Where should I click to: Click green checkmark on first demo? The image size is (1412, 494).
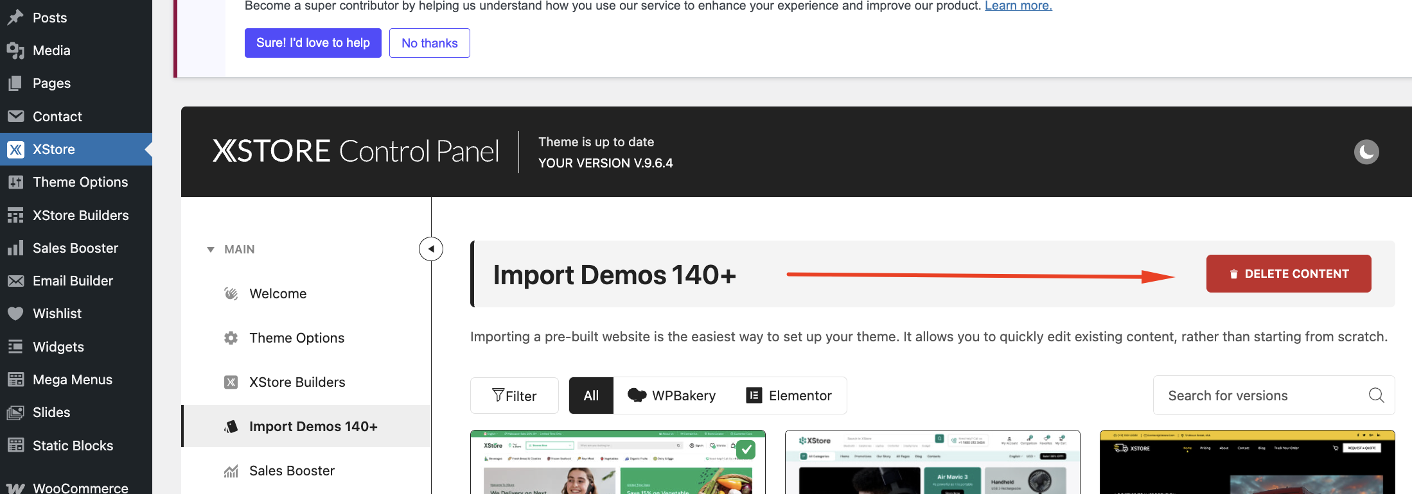pos(746,450)
